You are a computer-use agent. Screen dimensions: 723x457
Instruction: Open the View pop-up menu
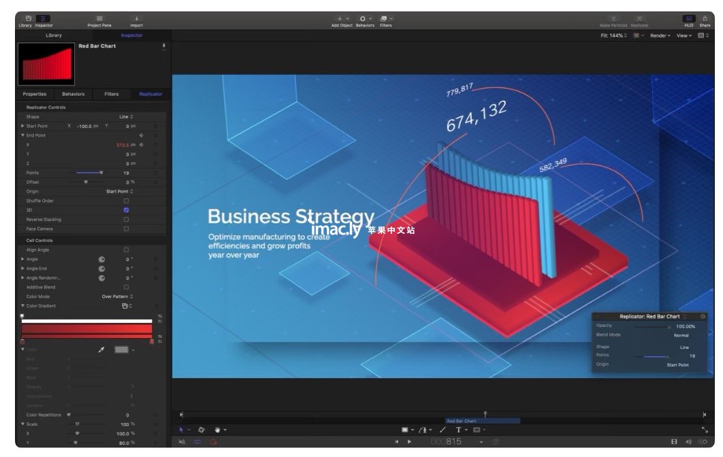pyautogui.click(x=684, y=35)
